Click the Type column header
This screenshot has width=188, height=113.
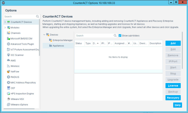coord(88,43)
